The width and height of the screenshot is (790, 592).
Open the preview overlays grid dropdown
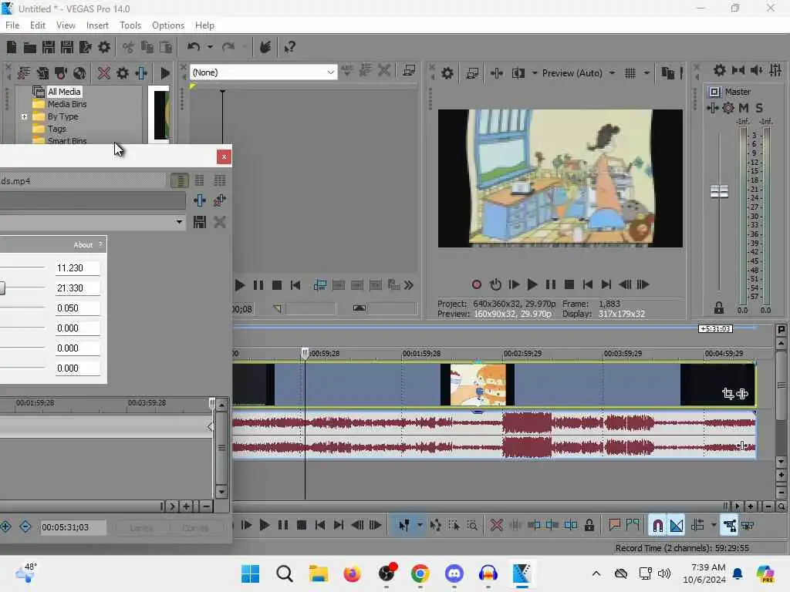pos(647,73)
